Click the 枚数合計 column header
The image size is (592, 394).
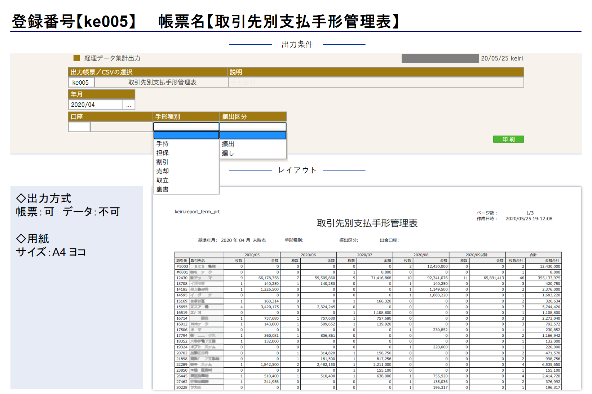pyautogui.click(x=516, y=261)
